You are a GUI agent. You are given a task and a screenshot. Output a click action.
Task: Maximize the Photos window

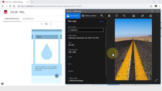152,11
